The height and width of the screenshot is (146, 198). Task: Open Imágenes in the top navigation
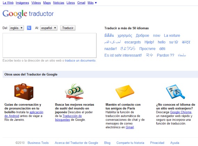(x=22, y=3)
